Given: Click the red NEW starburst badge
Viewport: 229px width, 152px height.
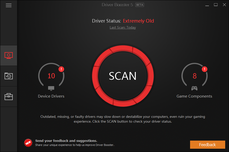Looking at the screenshot, I should (28, 143).
